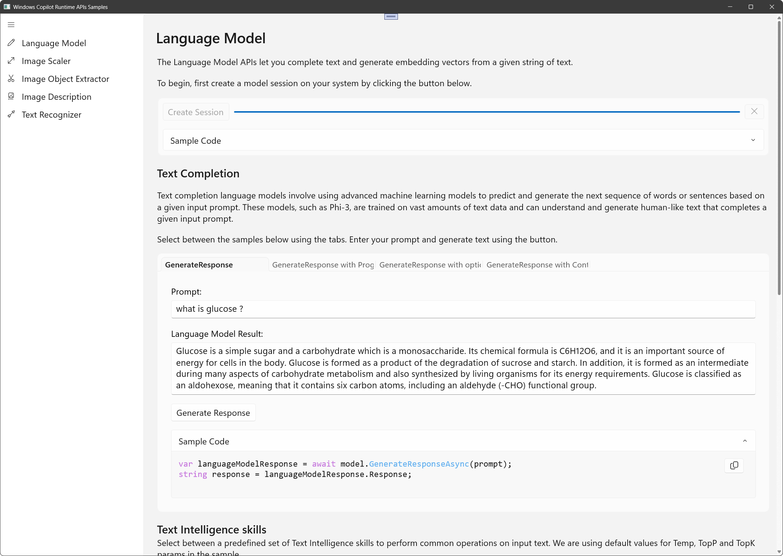The image size is (783, 556).
Task: Click the Image Object Extractor scissors icon
Action: click(x=11, y=79)
